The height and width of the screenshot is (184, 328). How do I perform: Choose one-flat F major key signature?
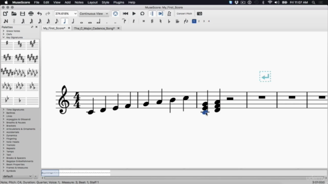point(19,101)
